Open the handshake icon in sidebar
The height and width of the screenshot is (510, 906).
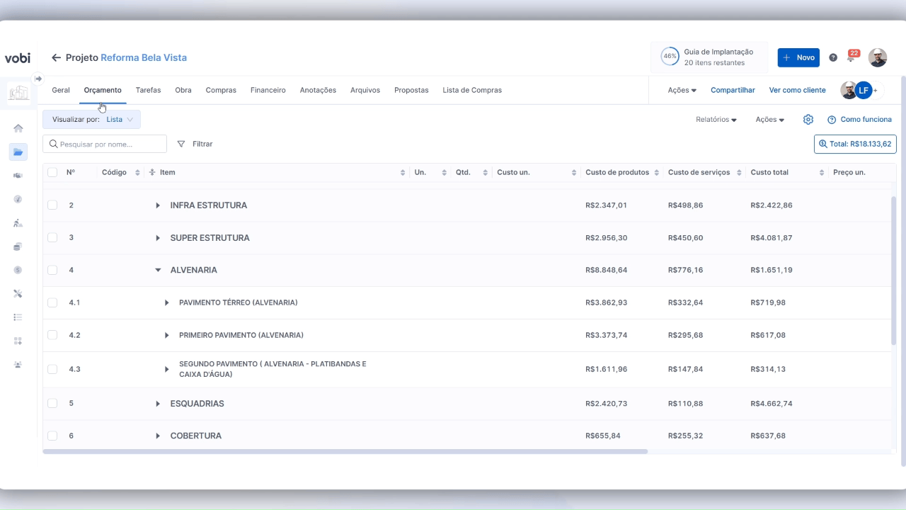[x=18, y=176]
